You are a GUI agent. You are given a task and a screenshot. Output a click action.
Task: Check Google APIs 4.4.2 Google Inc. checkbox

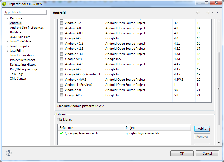tap(61, 69)
